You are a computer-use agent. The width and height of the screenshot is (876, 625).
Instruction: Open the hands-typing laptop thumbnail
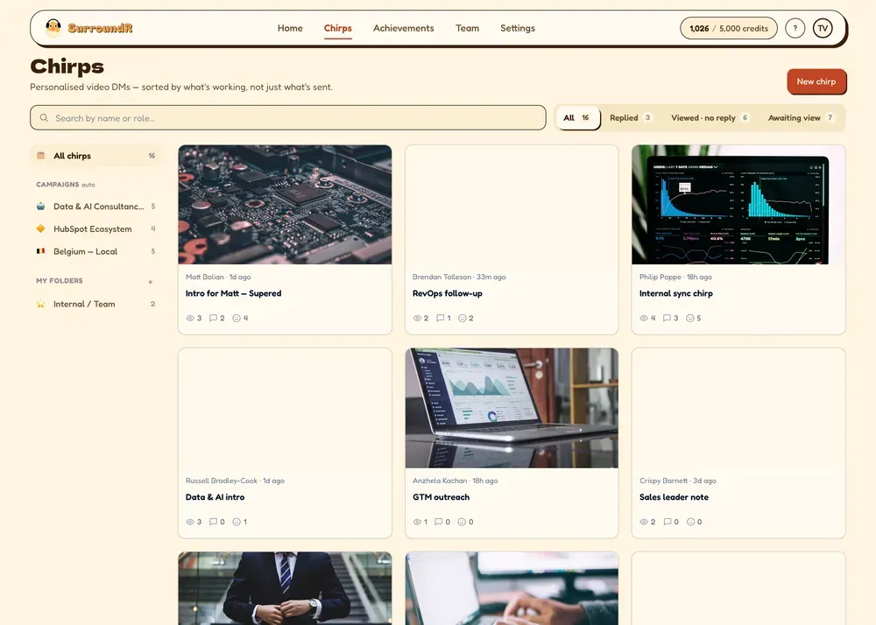pyautogui.click(x=512, y=589)
